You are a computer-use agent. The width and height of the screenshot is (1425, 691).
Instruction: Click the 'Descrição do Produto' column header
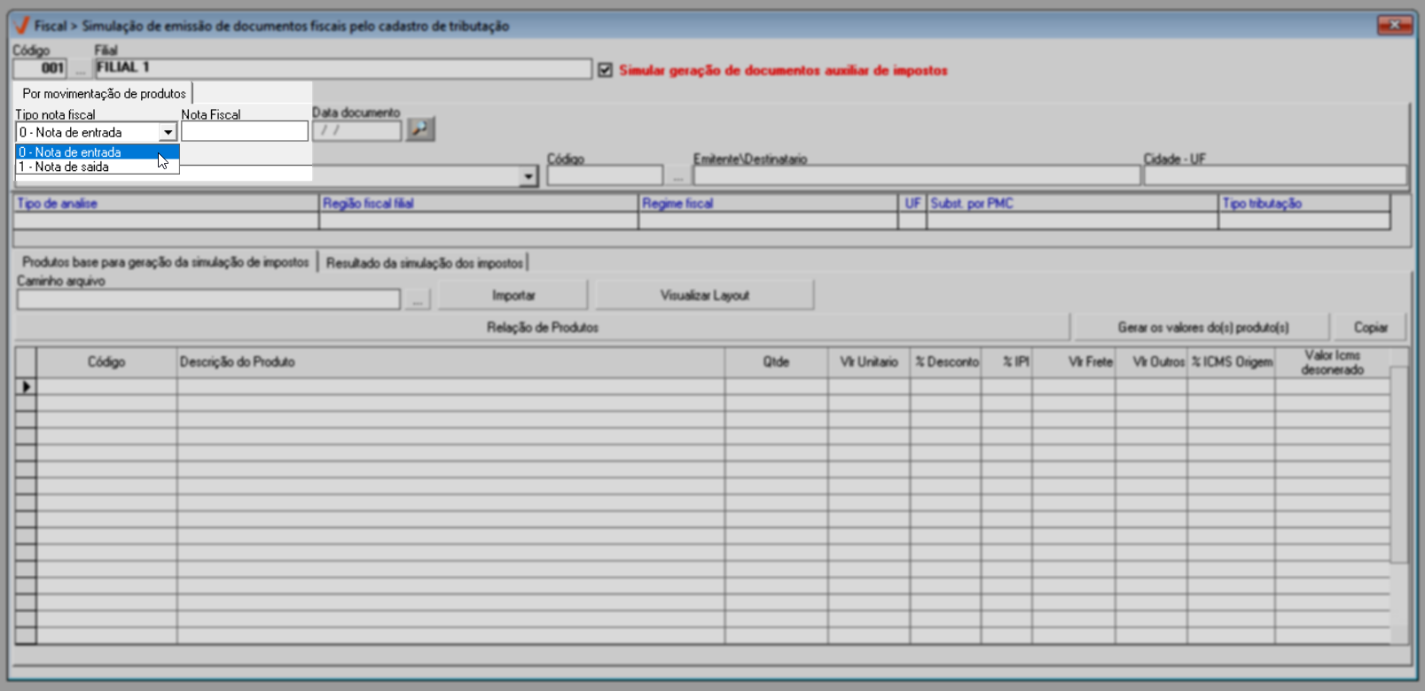tap(450, 361)
